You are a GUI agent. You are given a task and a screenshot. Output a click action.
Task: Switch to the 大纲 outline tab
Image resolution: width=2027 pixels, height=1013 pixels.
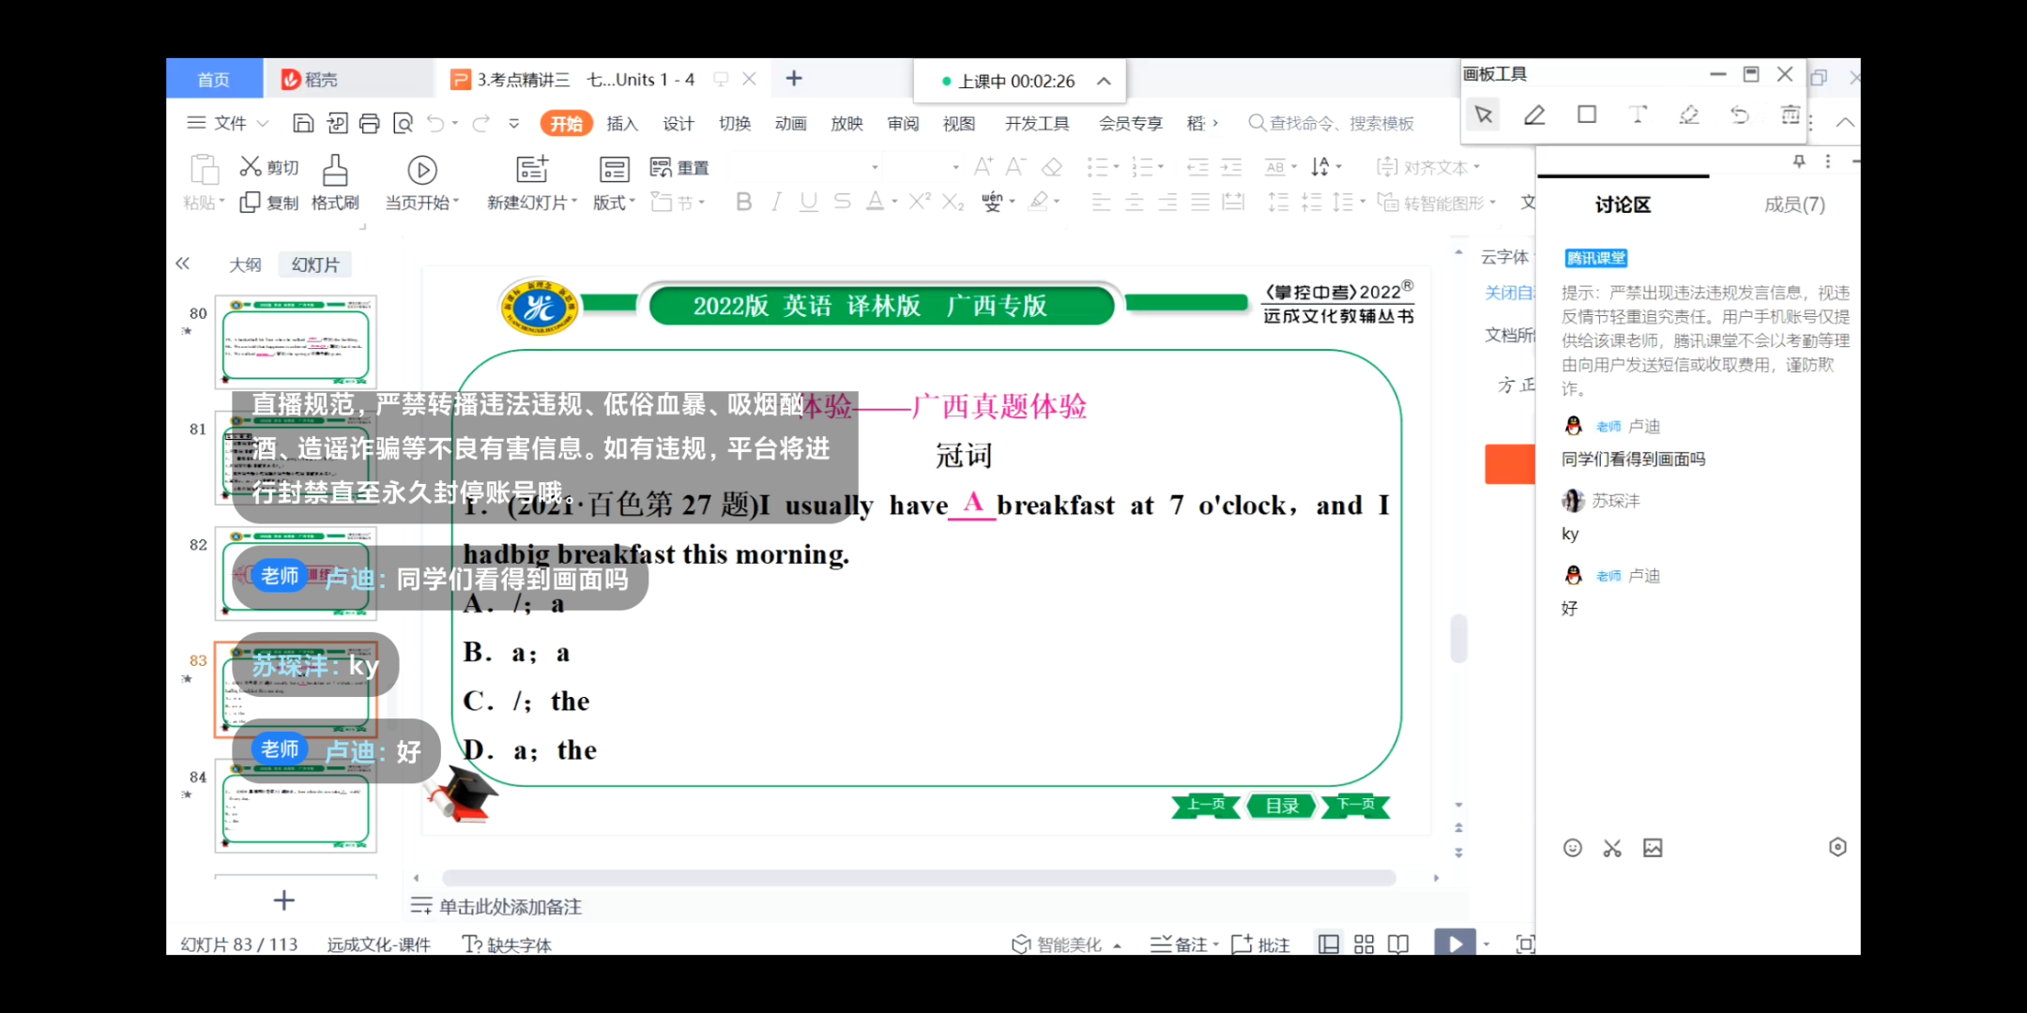point(245,265)
